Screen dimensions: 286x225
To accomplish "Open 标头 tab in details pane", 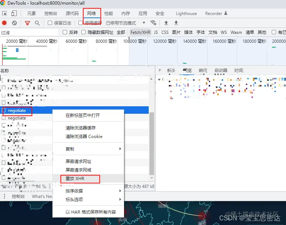I will coord(171,70).
